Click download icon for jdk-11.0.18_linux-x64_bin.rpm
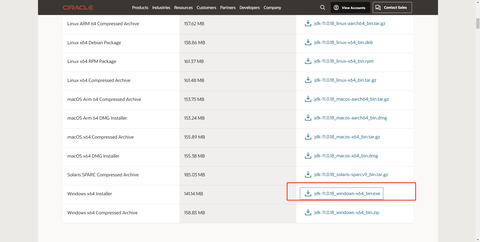 (308, 61)
